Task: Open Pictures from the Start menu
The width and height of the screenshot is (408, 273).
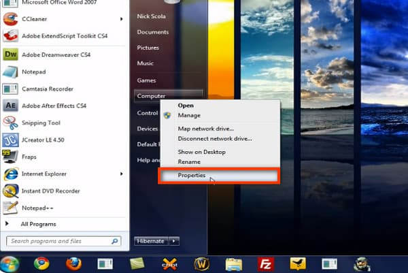Action: click(x=148, y=48)
